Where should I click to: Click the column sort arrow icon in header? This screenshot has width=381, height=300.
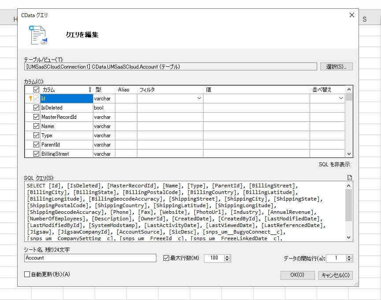pyautogui.click(x=90, y=90)
